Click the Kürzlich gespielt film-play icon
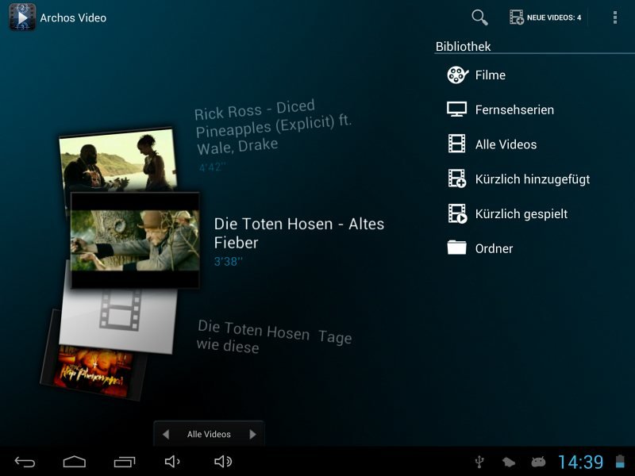 tap(457, 213)
